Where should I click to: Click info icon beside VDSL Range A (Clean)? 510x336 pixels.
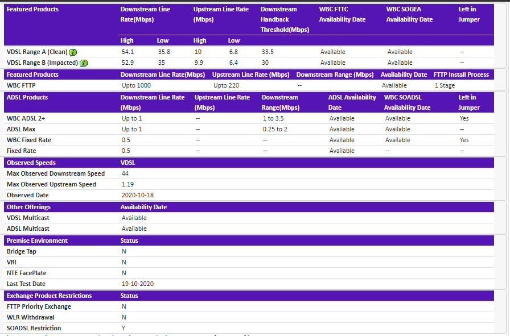(x=73, y=52)
